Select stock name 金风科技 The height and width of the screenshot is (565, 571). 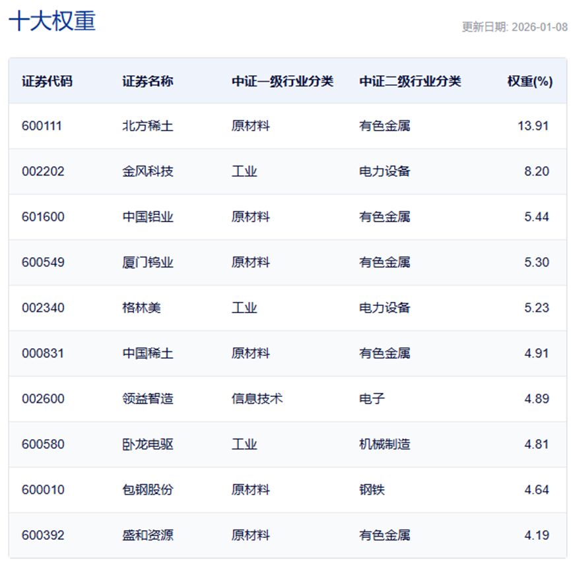pos(148,171)
